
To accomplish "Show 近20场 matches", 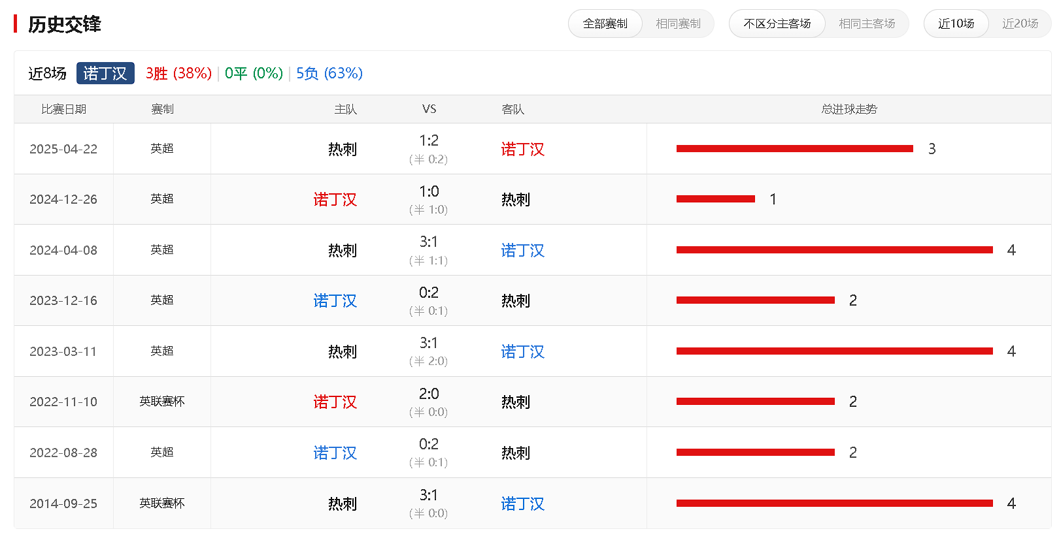I will (1020, 24).
